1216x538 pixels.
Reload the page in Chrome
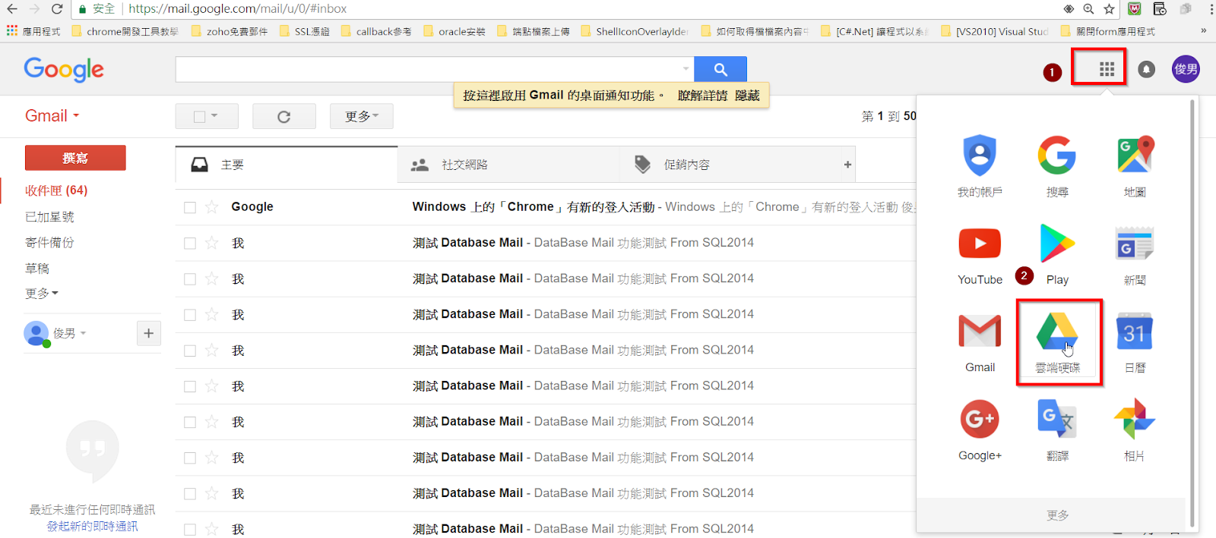(57, 9)
